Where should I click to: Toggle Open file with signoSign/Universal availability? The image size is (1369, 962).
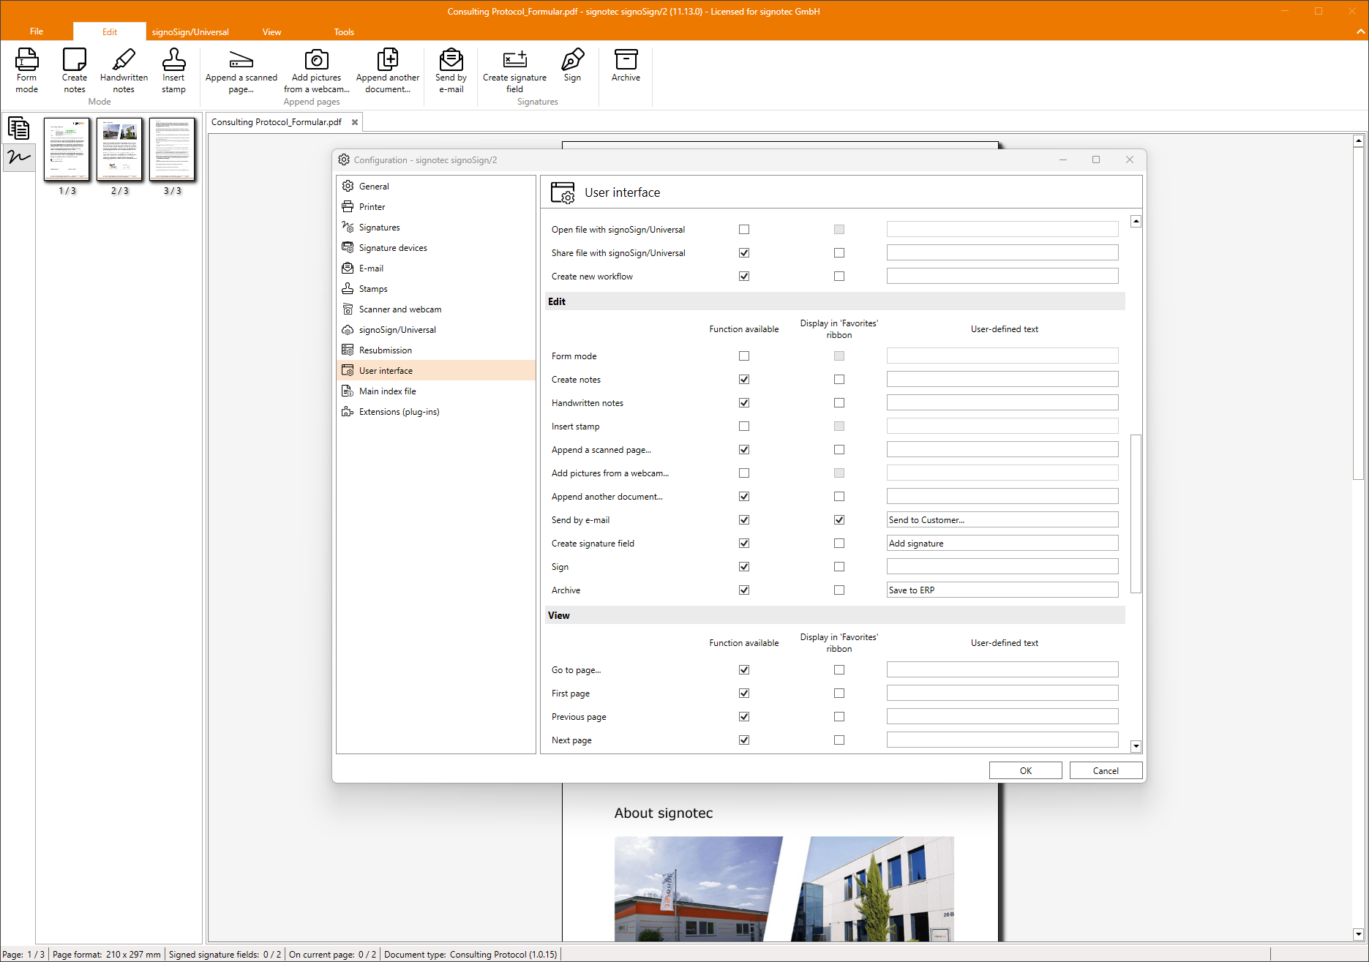(744, 230)
